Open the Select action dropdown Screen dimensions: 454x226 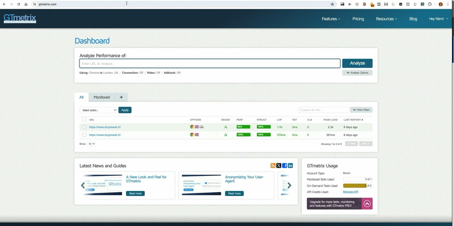[99, 110]
